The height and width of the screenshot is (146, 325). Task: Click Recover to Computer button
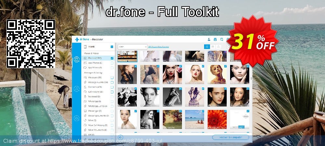click(x=230, y=137)
